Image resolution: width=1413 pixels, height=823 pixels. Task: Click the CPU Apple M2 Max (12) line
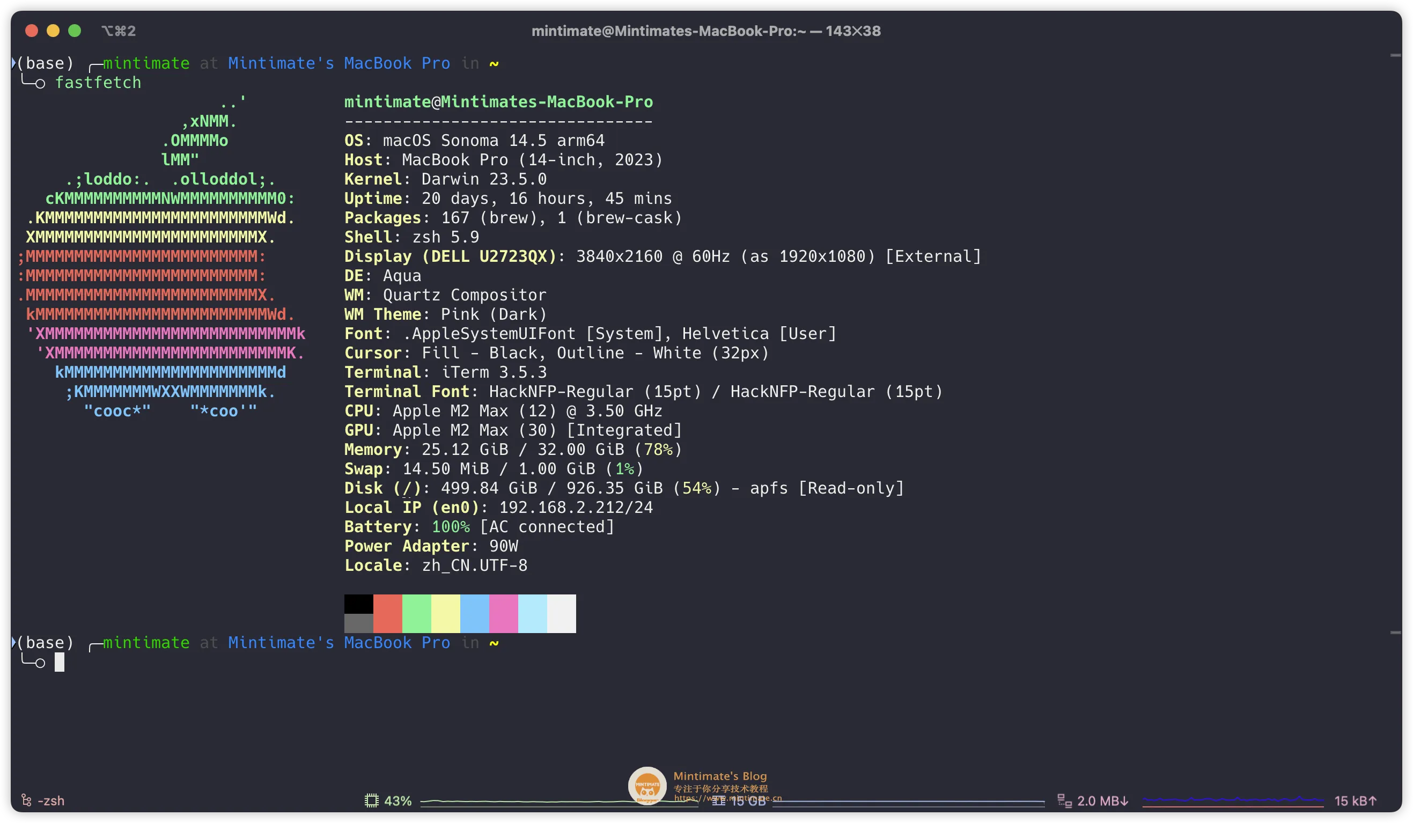coord(504,411)
